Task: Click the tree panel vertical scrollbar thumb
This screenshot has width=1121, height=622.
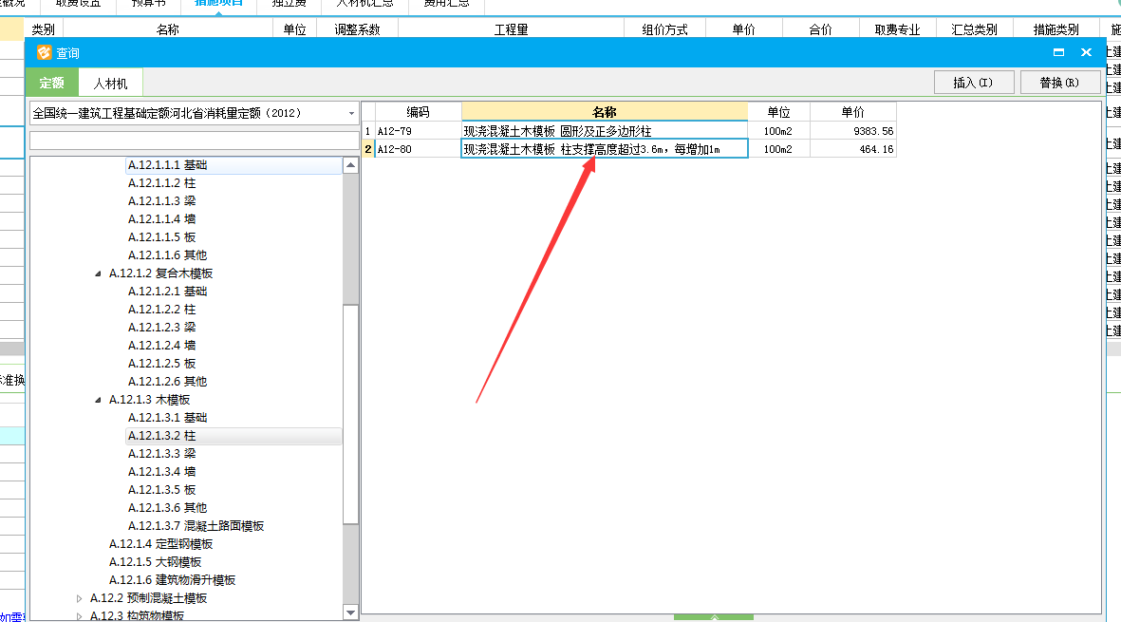Action: click(x=350, y=413)
